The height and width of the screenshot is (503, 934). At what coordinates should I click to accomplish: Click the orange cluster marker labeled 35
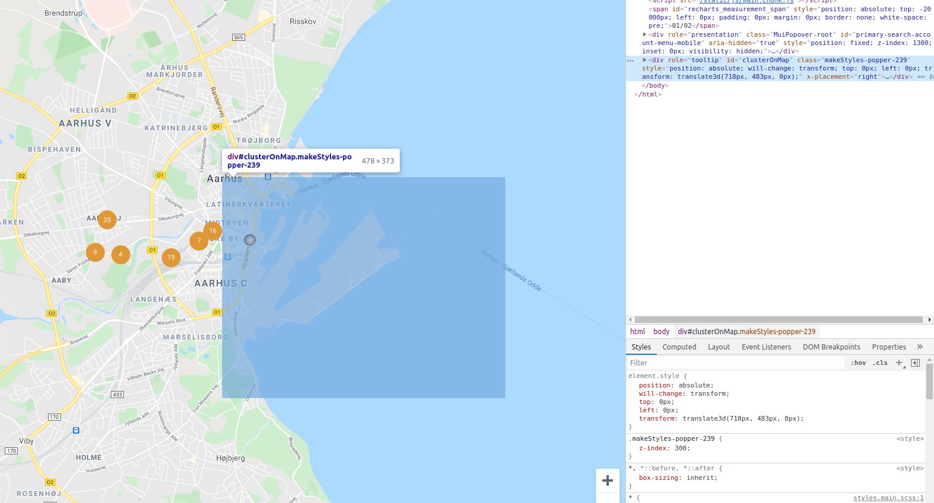(107, 220)
